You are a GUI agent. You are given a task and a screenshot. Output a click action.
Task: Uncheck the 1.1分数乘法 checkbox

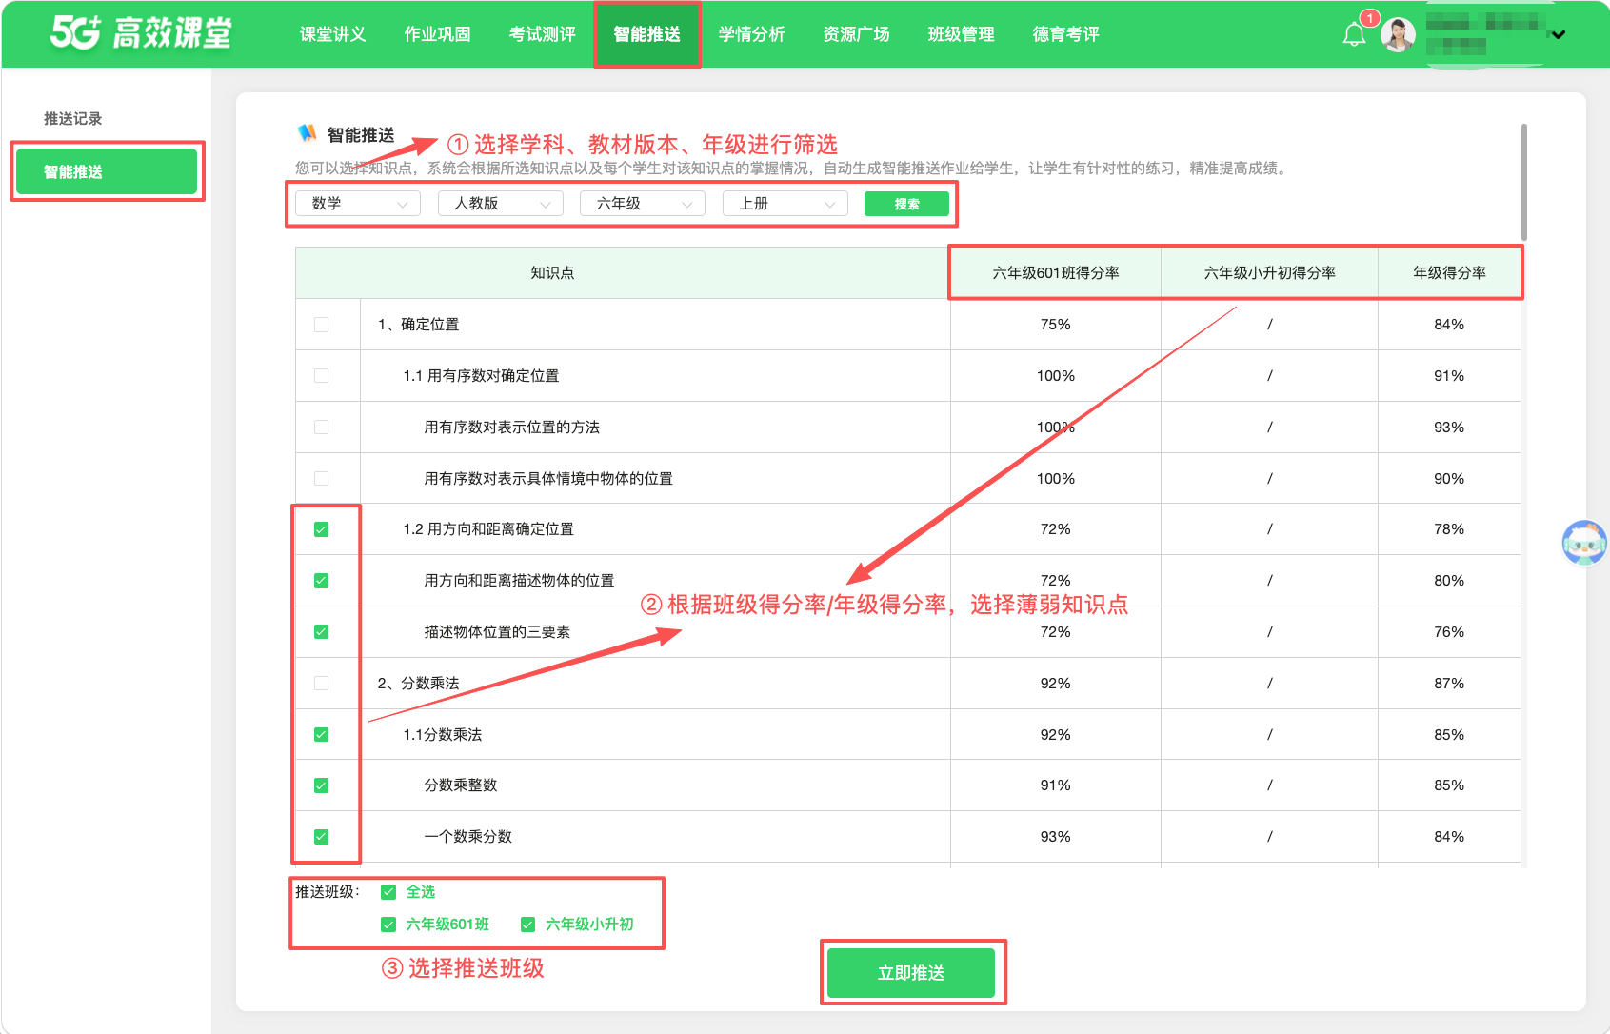[x=321, y=735]
